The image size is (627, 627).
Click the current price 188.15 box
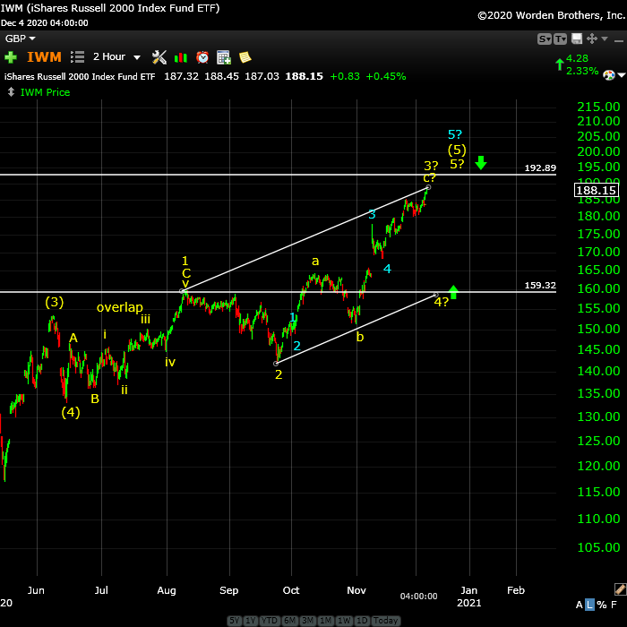point(597,190)
